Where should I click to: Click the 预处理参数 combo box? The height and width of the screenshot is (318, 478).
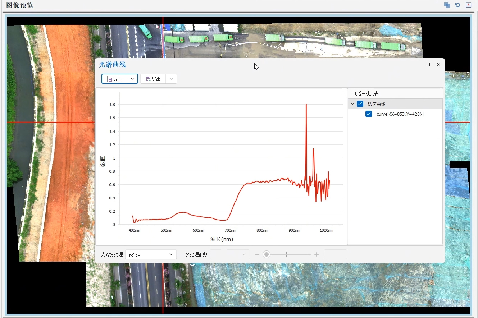click(x=229, y=254)
